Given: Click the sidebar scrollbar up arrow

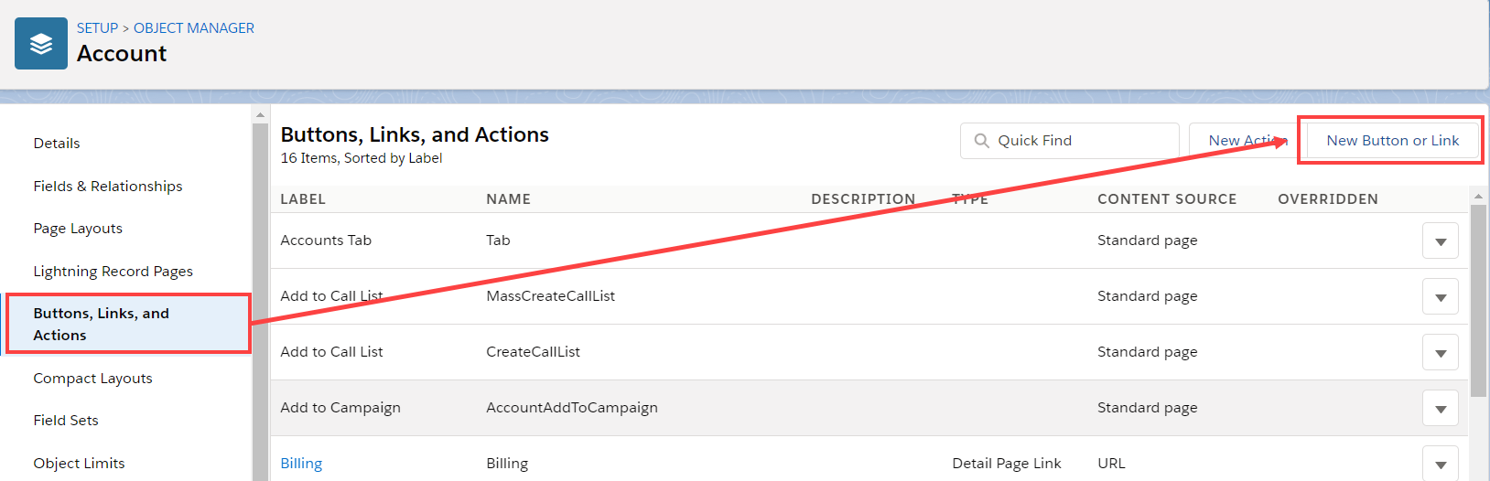Looking at the screenshot, I should [260, 115].
